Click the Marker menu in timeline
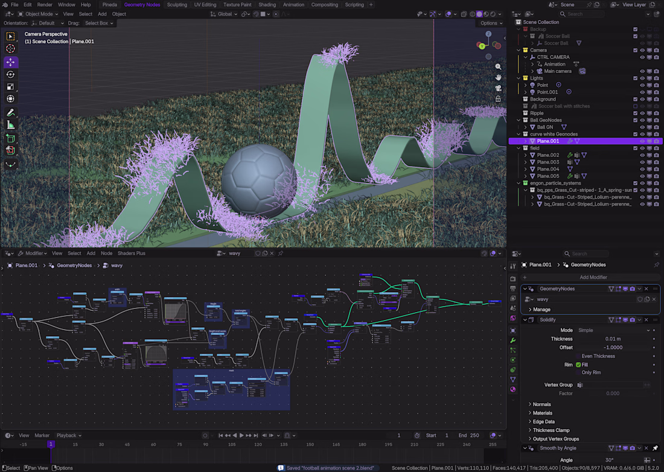The image size is (664, 472). click(x=42, y=435)
